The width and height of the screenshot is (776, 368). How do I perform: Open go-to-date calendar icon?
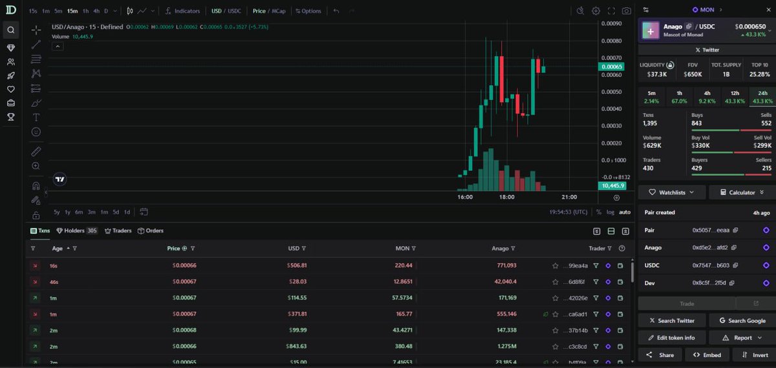[144, 212]
